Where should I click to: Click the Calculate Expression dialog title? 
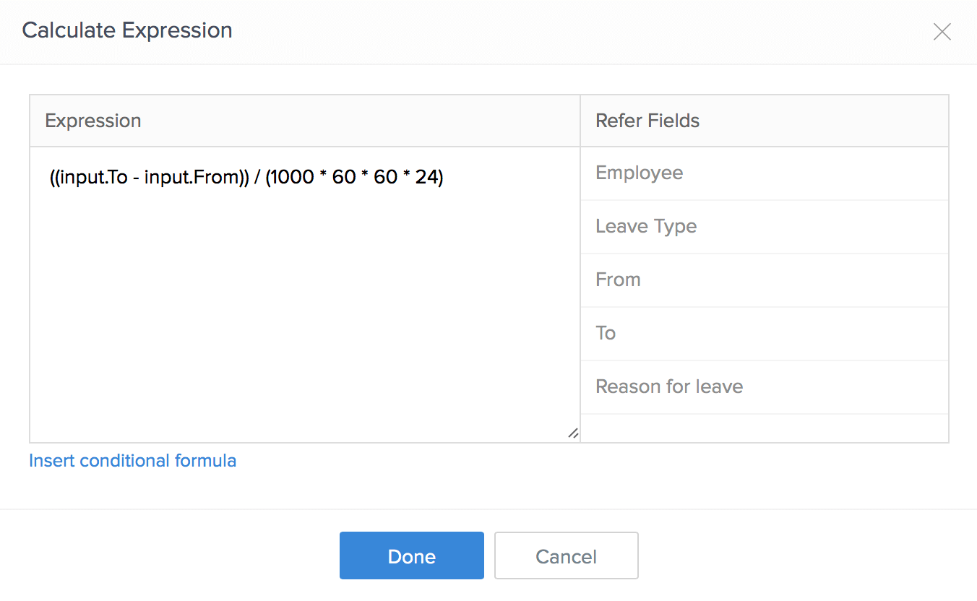click(127, 30)
